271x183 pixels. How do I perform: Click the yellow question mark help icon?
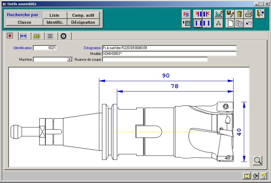coord(263,176)
